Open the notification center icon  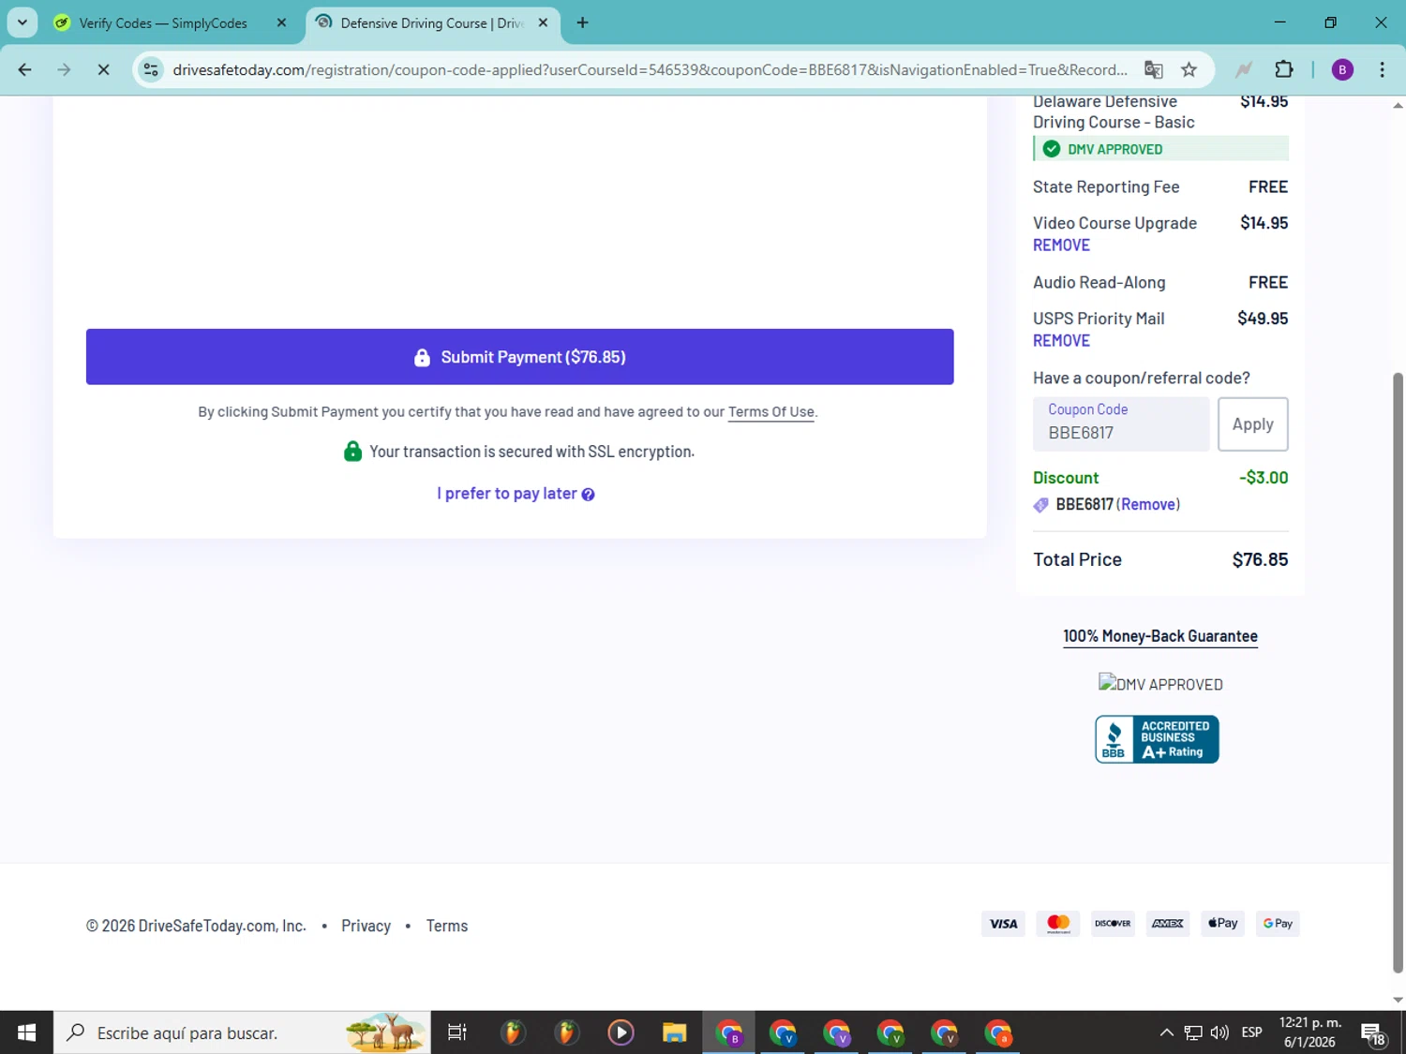click(x=1374, y=1033)
